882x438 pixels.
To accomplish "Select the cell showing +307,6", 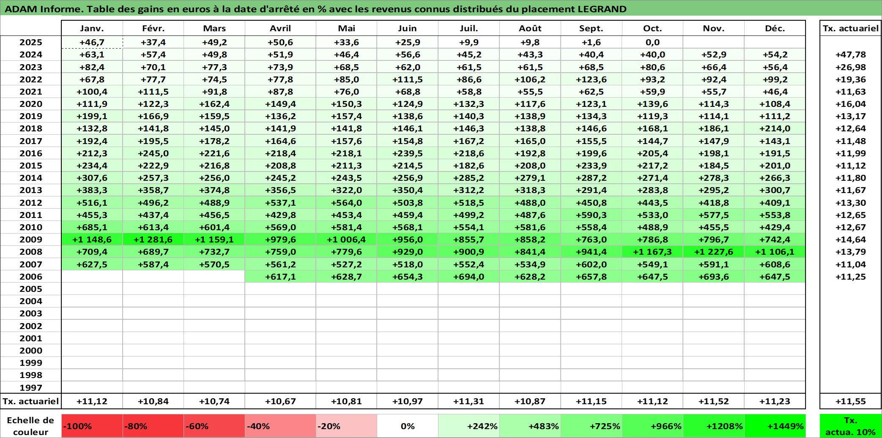I will tap(92, 178).
